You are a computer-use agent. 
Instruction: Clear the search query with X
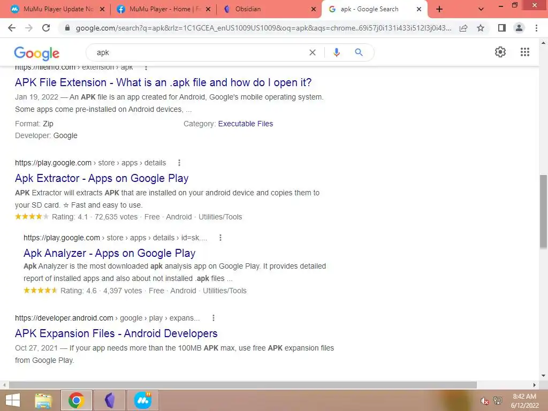pyautogui.click(x=313, y=52)
